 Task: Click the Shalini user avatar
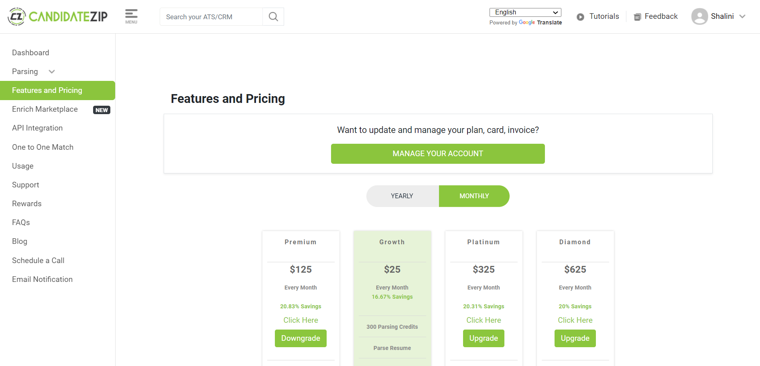tap(699, 16)
